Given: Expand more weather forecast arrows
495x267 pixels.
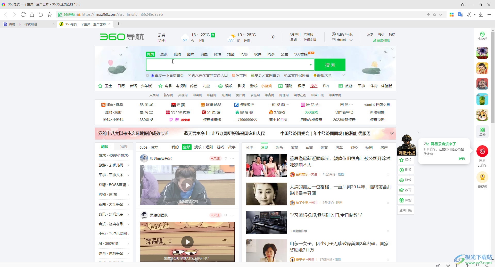Looking at the screenshot, I should 273,37.
